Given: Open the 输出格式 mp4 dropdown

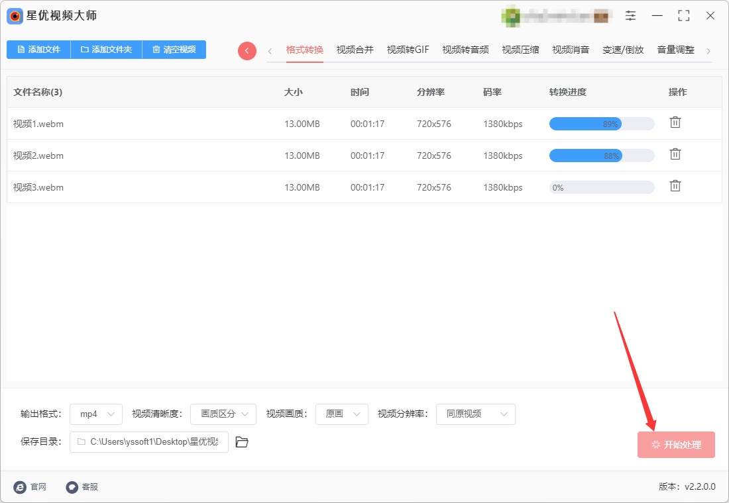Looking at the screenshot, I should (x=96, y=414).
